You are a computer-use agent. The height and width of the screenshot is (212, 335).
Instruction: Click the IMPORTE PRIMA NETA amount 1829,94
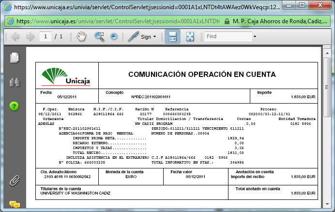235,138
